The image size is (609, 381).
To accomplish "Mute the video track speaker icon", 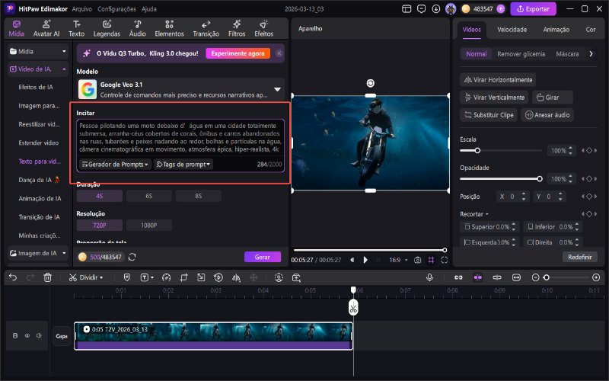I will 37,335.
